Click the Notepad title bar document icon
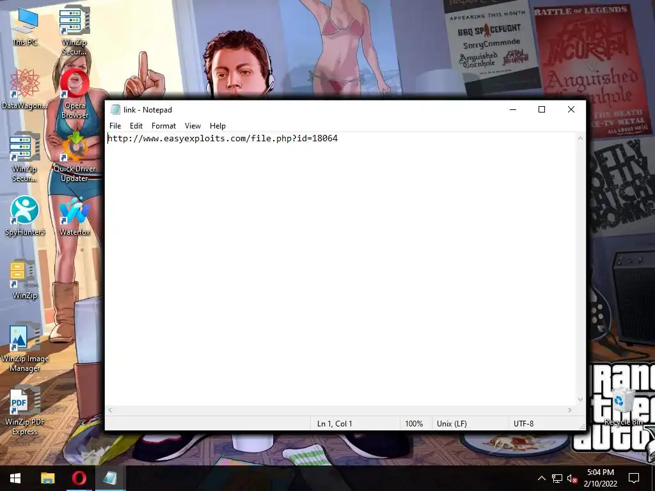Viewport: 655px width, 491px height. 115,110
